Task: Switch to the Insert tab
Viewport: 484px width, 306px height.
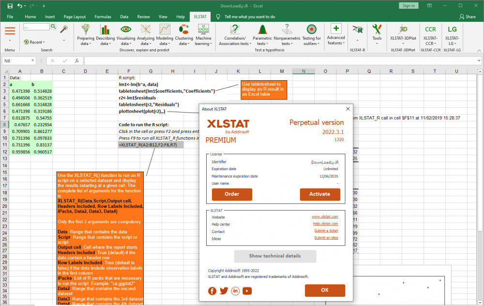Action: pyautogui.click(x=50, y=16)
